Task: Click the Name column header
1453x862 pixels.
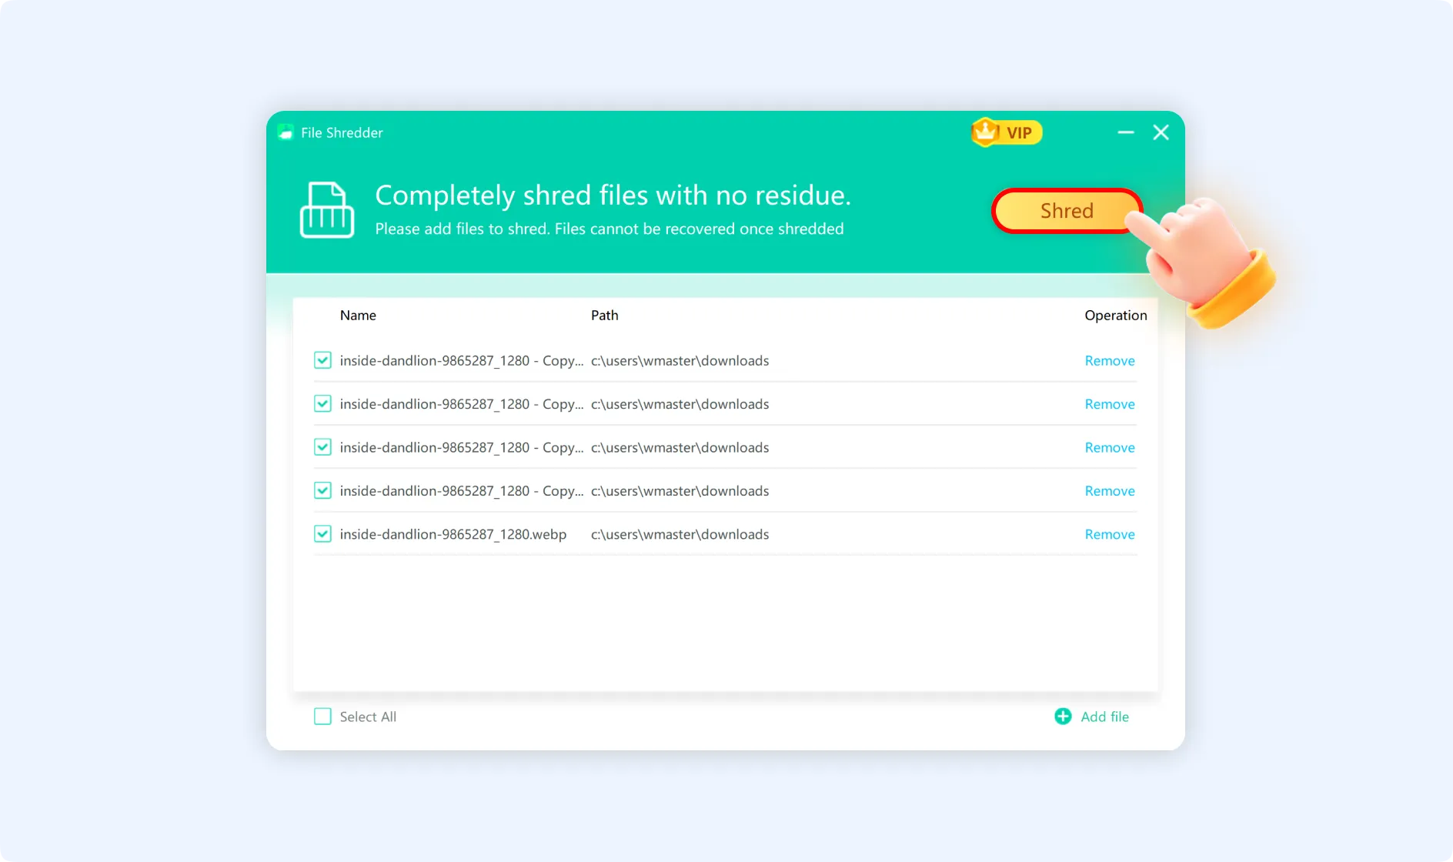Action: click(x=358, y=315)
